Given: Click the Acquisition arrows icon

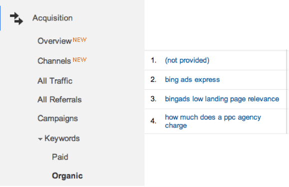Looking at the screenshot, I should click(16, 18).
